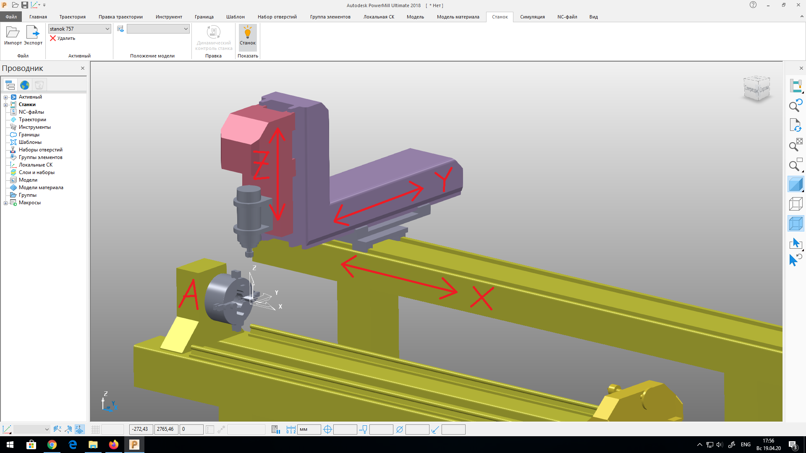The image size is (806, 453).
Task: Toggle the wireframe cube view
Action: coord(796,204)
